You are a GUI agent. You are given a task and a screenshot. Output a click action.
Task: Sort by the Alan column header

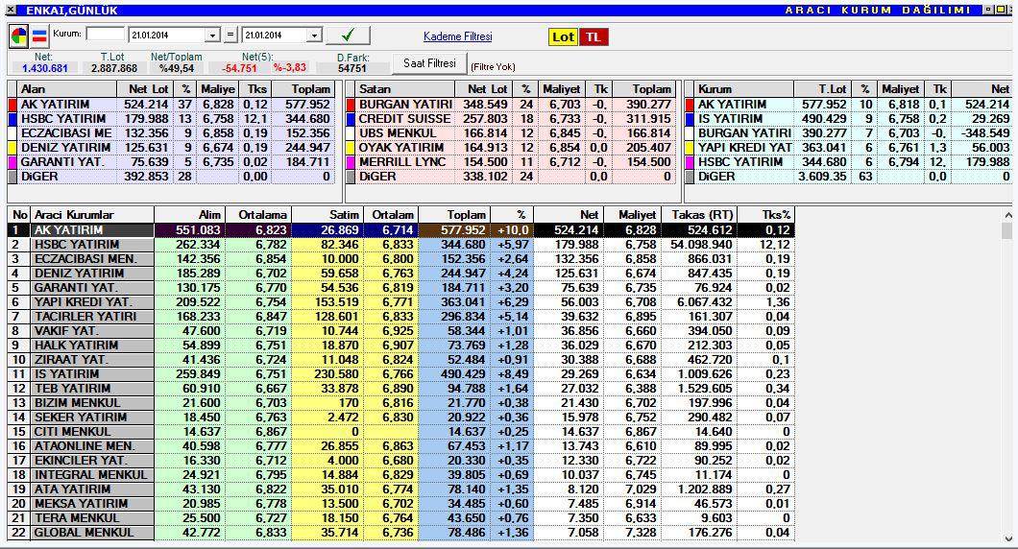[67, 89]
